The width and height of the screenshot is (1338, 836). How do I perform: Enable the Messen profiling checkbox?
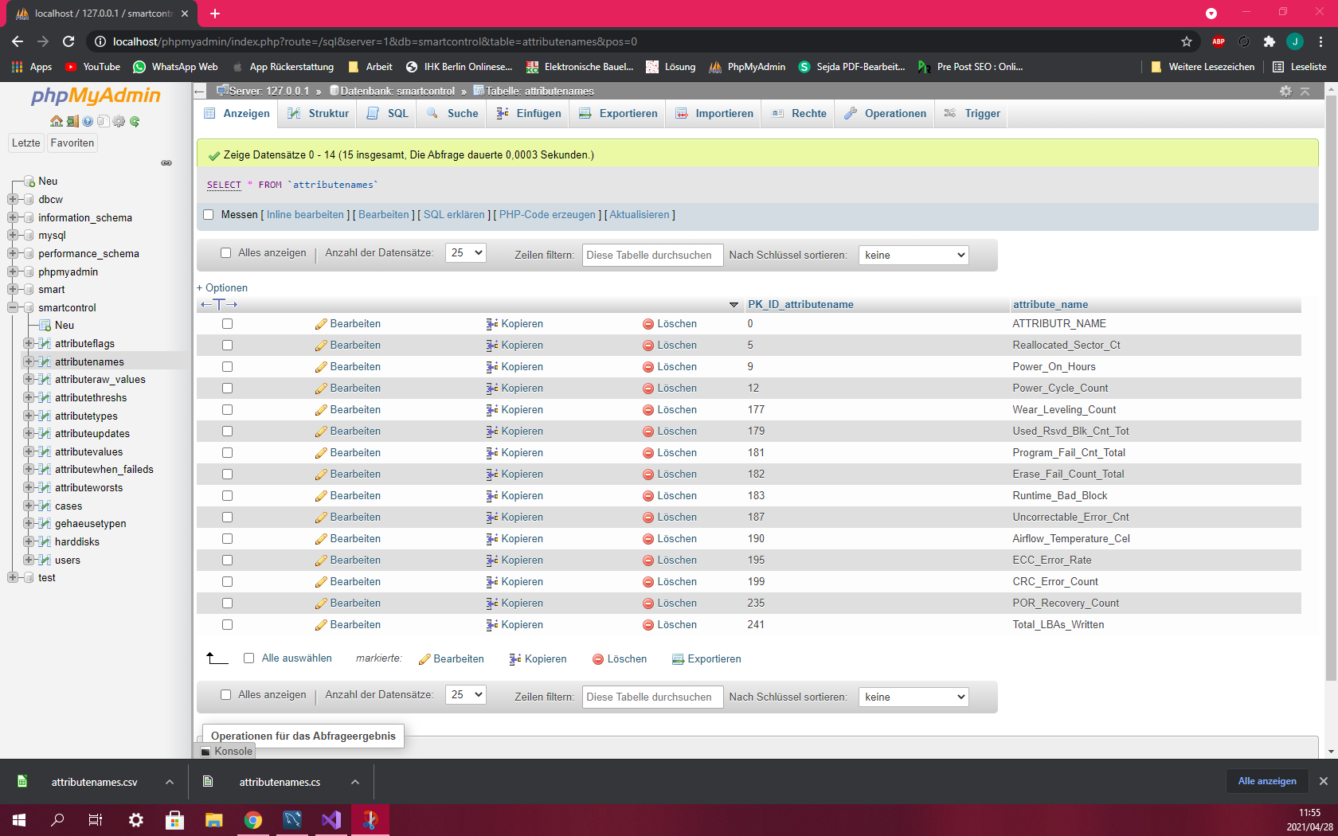pyautogui.click(x=209, y=215)
